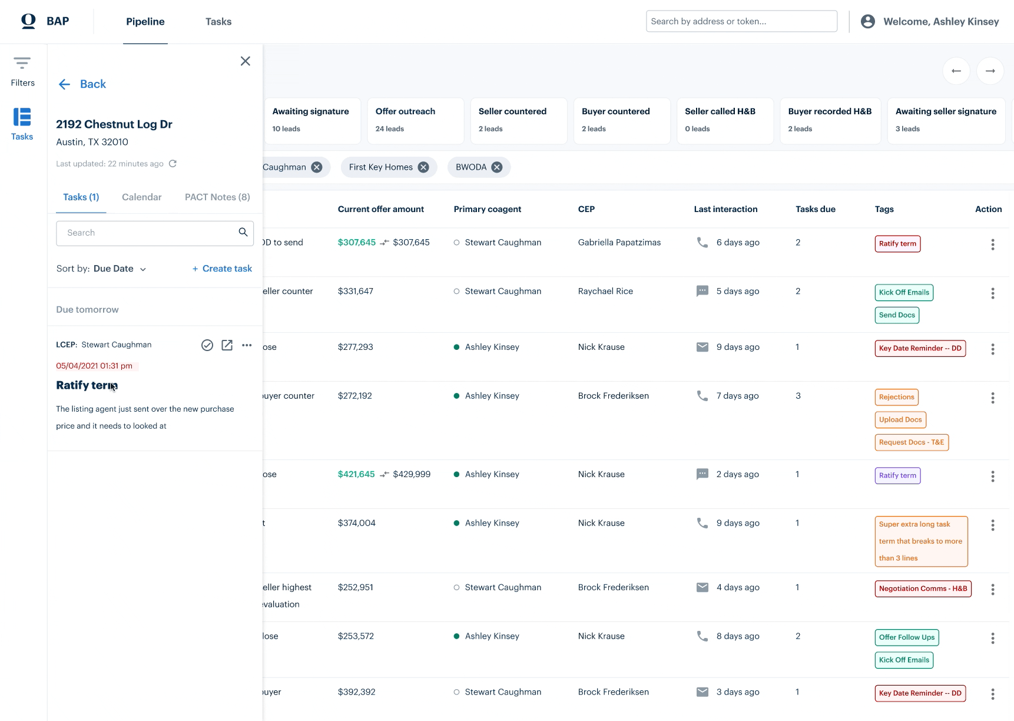Click the red Ratify term tag
The width and height of the screenshot is (1014, 721).
click(897, 244)
